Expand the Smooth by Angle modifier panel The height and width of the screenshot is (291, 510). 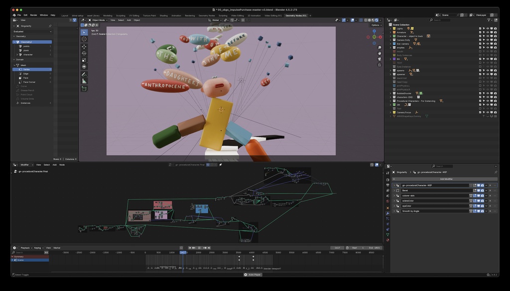[394, 211]
